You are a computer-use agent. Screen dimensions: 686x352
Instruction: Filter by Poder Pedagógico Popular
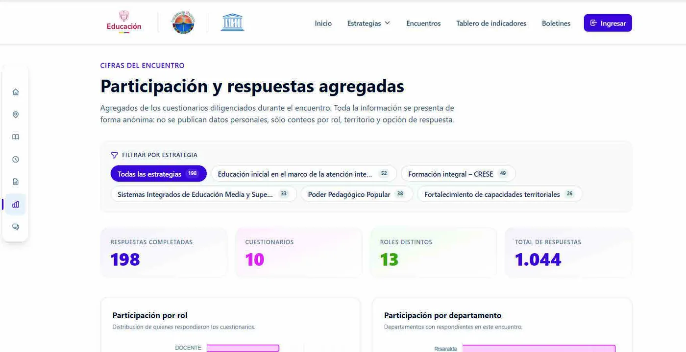(x=357, y=194)
